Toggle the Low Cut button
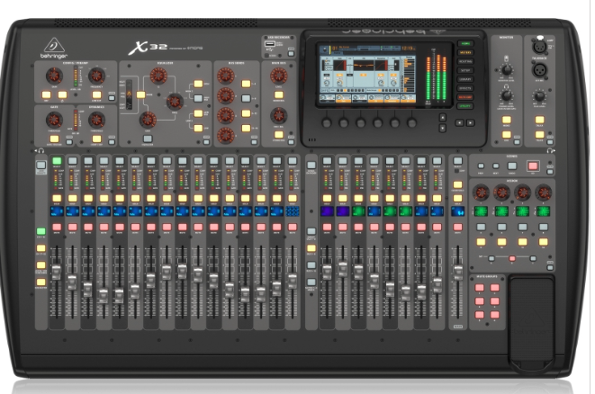Image resolution: width=595 pixels, height=394 pixels. pyautogui.click(x=96, y=94)
